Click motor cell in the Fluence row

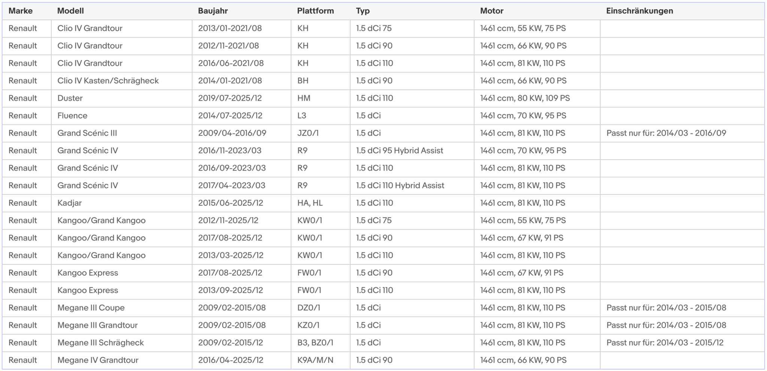pos(537,116)
